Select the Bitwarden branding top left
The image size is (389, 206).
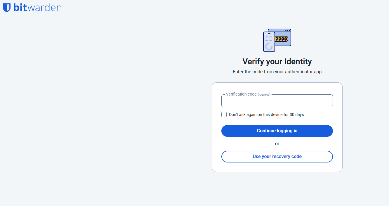click(x=32, y=7)
